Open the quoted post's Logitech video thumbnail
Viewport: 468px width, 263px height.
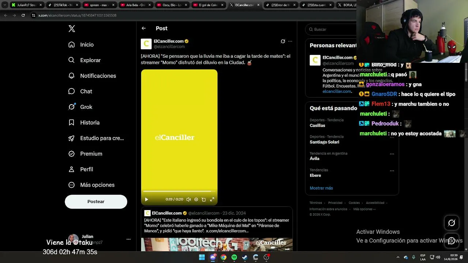217,245
